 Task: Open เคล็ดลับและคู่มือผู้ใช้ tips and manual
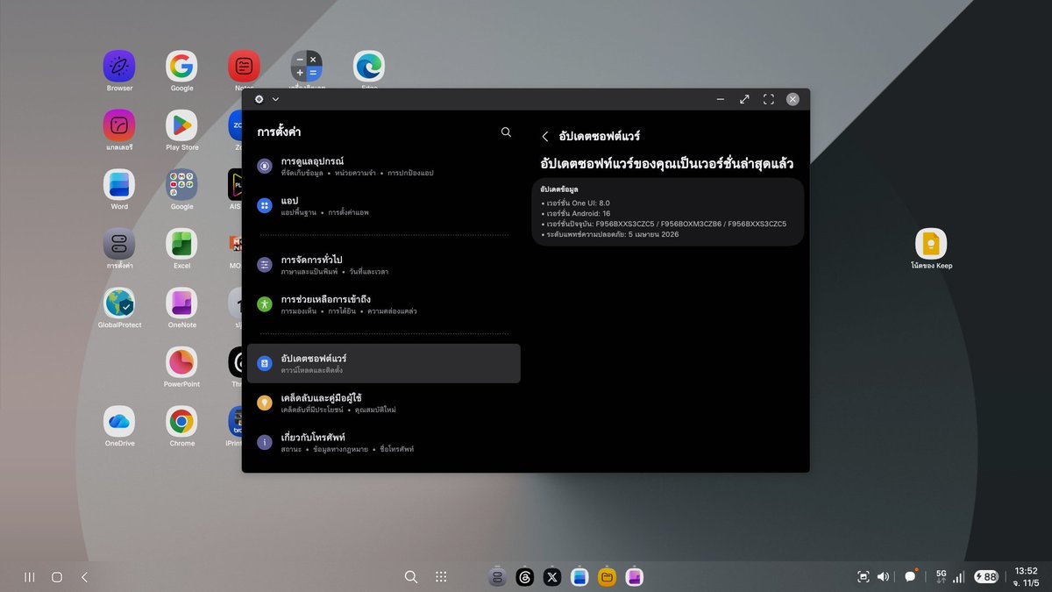pyautogui.click(x=383, y=403)
